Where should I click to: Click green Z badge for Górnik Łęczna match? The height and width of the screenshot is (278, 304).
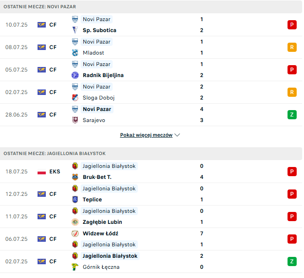(x=292, y=261)
